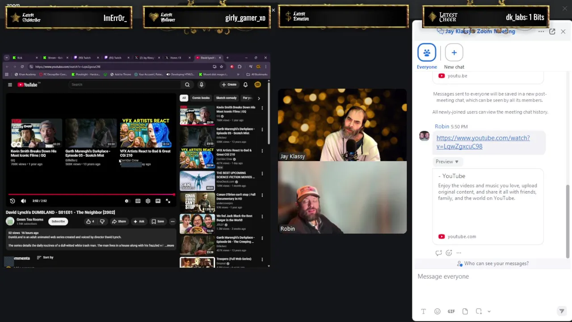The width and height of the screenshot is (572, 322).
Task: Enter fullscreen on the YouTube player
Action: pyautogui.click(x=168, y=201)
